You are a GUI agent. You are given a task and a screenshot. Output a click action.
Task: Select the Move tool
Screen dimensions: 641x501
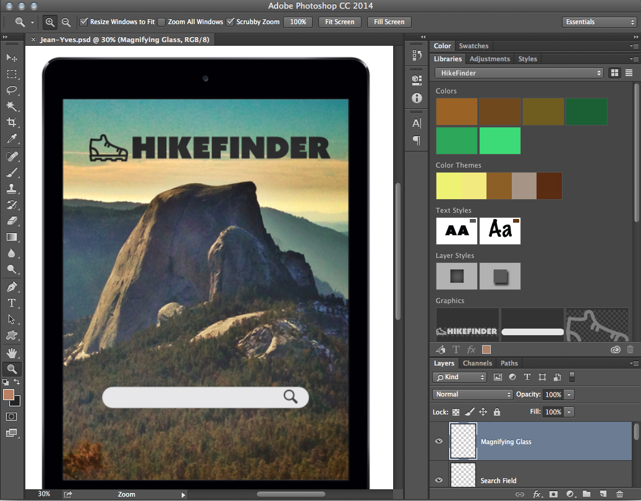12,58
